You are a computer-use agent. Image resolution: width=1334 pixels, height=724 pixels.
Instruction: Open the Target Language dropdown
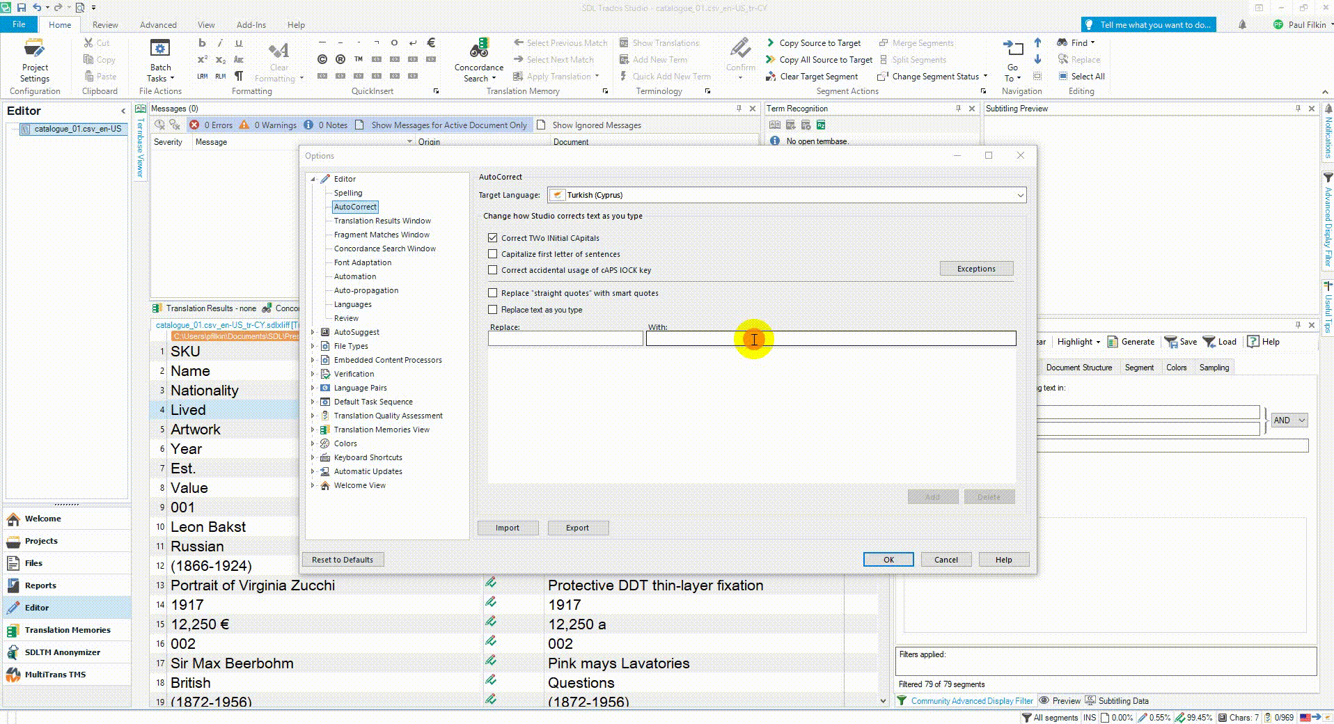point(1019,195)
